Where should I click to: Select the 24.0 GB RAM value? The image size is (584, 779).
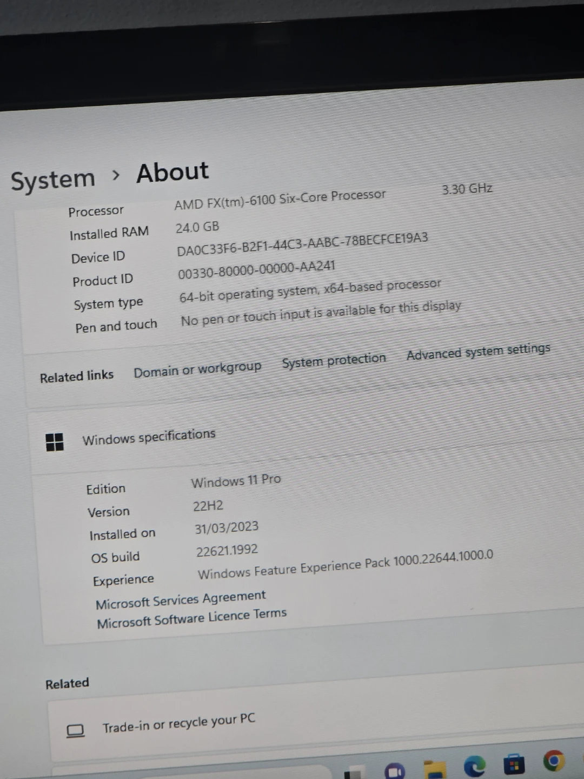pyautogui.click(x=197, y=227)
